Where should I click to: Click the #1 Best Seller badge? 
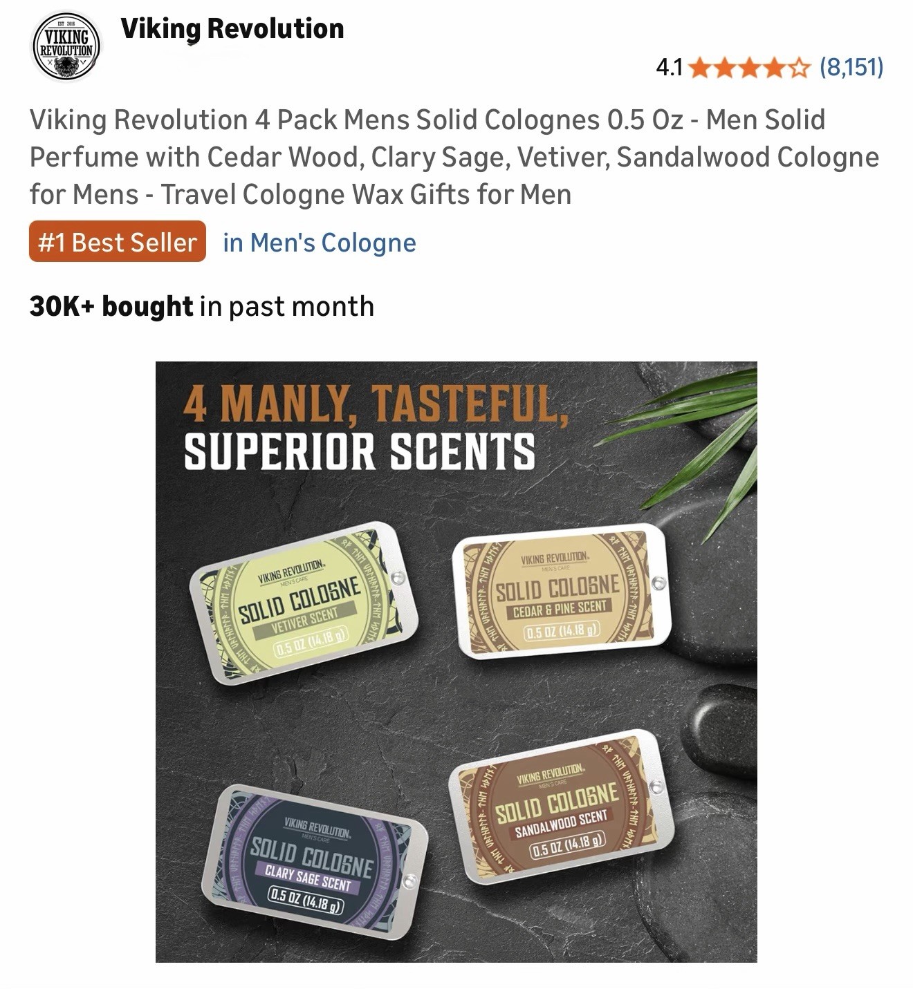[x=118, y=242]
